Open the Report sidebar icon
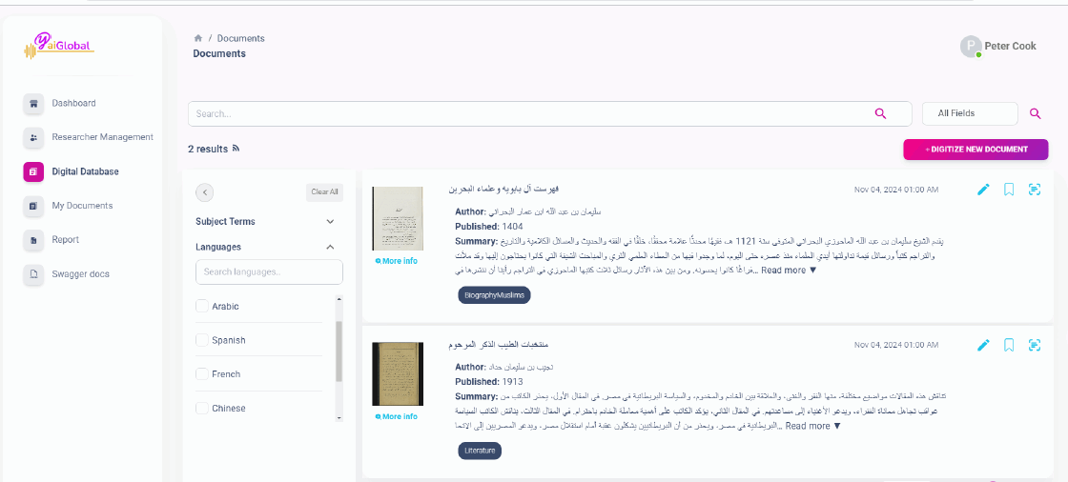 [32, 240]
